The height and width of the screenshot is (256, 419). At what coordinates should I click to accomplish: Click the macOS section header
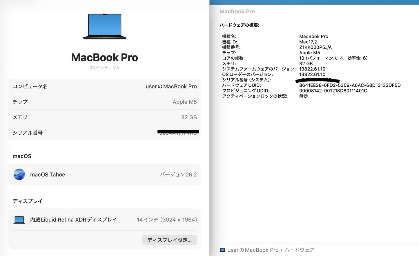click(x=22, y=156)
